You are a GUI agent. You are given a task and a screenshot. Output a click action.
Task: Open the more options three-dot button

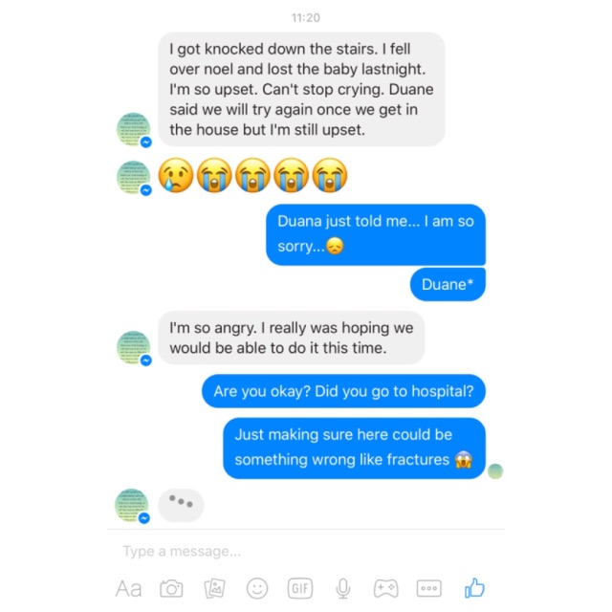429,589
